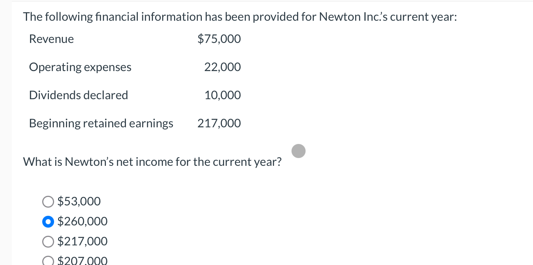Screen dimensions: 533x265
Task: Click the radio circle next to $207,000
Action: coord(48,261)
